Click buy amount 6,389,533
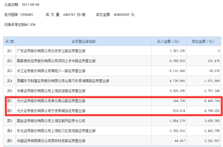The image size is (223, 147). [177, 61]
